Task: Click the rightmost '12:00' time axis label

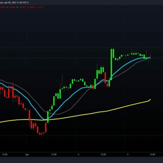Action: (x=152, y=154)
